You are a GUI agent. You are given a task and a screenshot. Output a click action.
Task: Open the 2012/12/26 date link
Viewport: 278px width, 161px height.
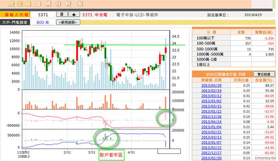pyautogui.click(x=211, y=117)
